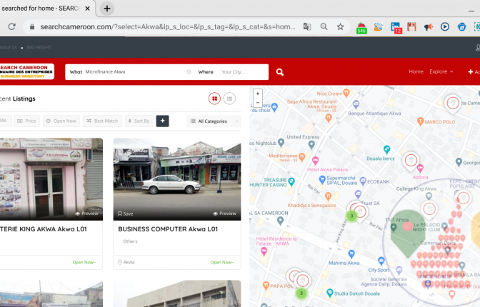Screen dimensions: 480x307
Task: Clear the What search text
Action: coord(189,71)
